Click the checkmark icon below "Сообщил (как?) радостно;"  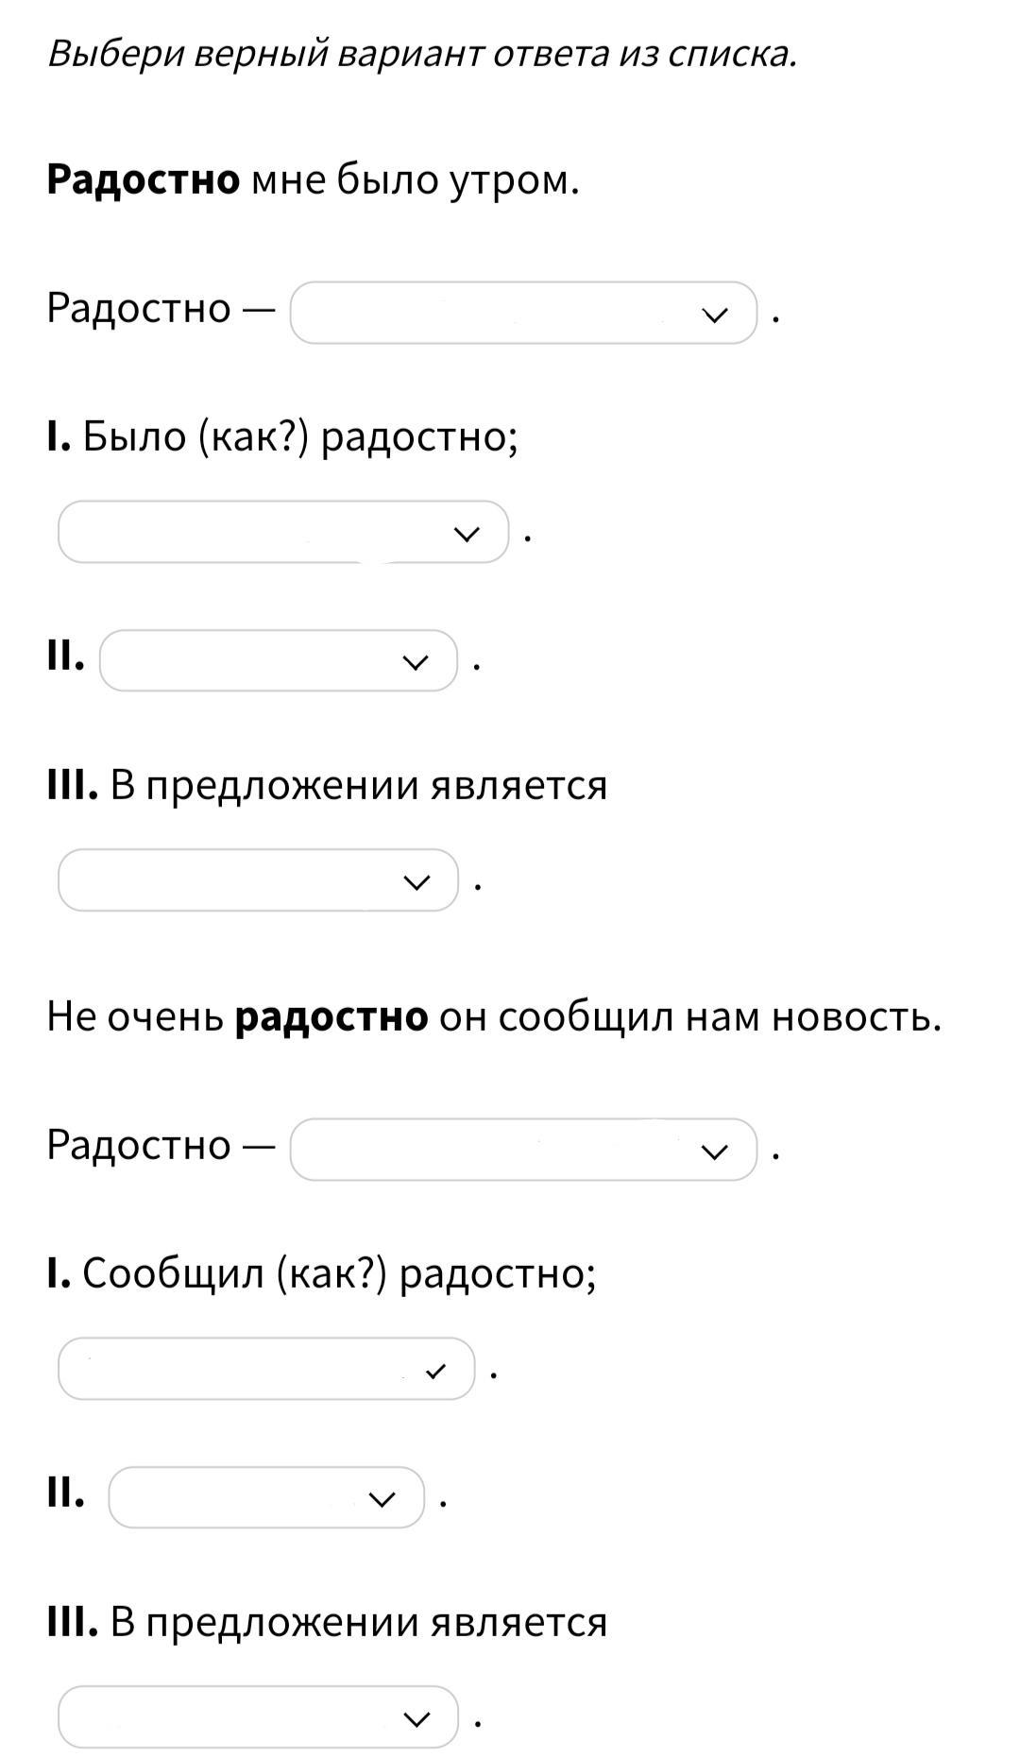[x=435, y=1371]
